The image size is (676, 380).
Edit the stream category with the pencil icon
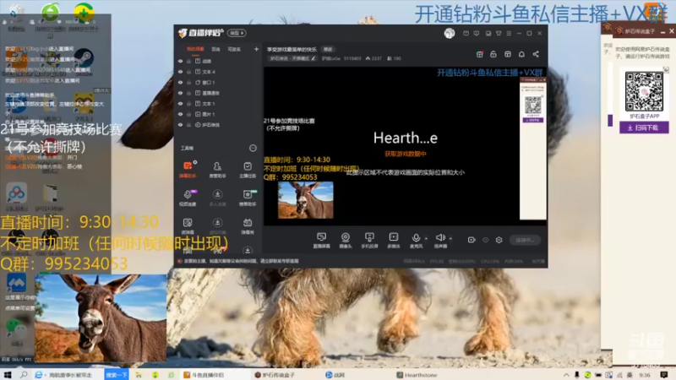[313, 58]
